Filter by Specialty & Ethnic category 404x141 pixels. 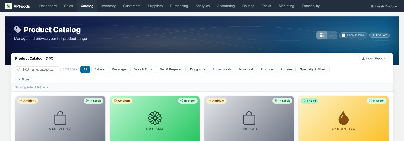pos(313,69)
